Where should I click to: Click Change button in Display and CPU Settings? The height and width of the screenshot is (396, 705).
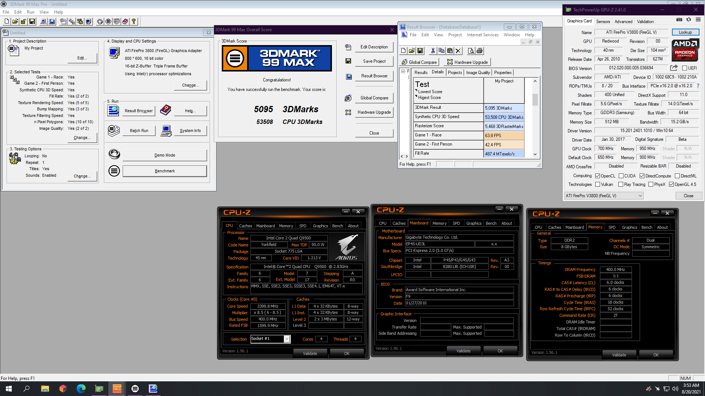(x=190, y=85)
